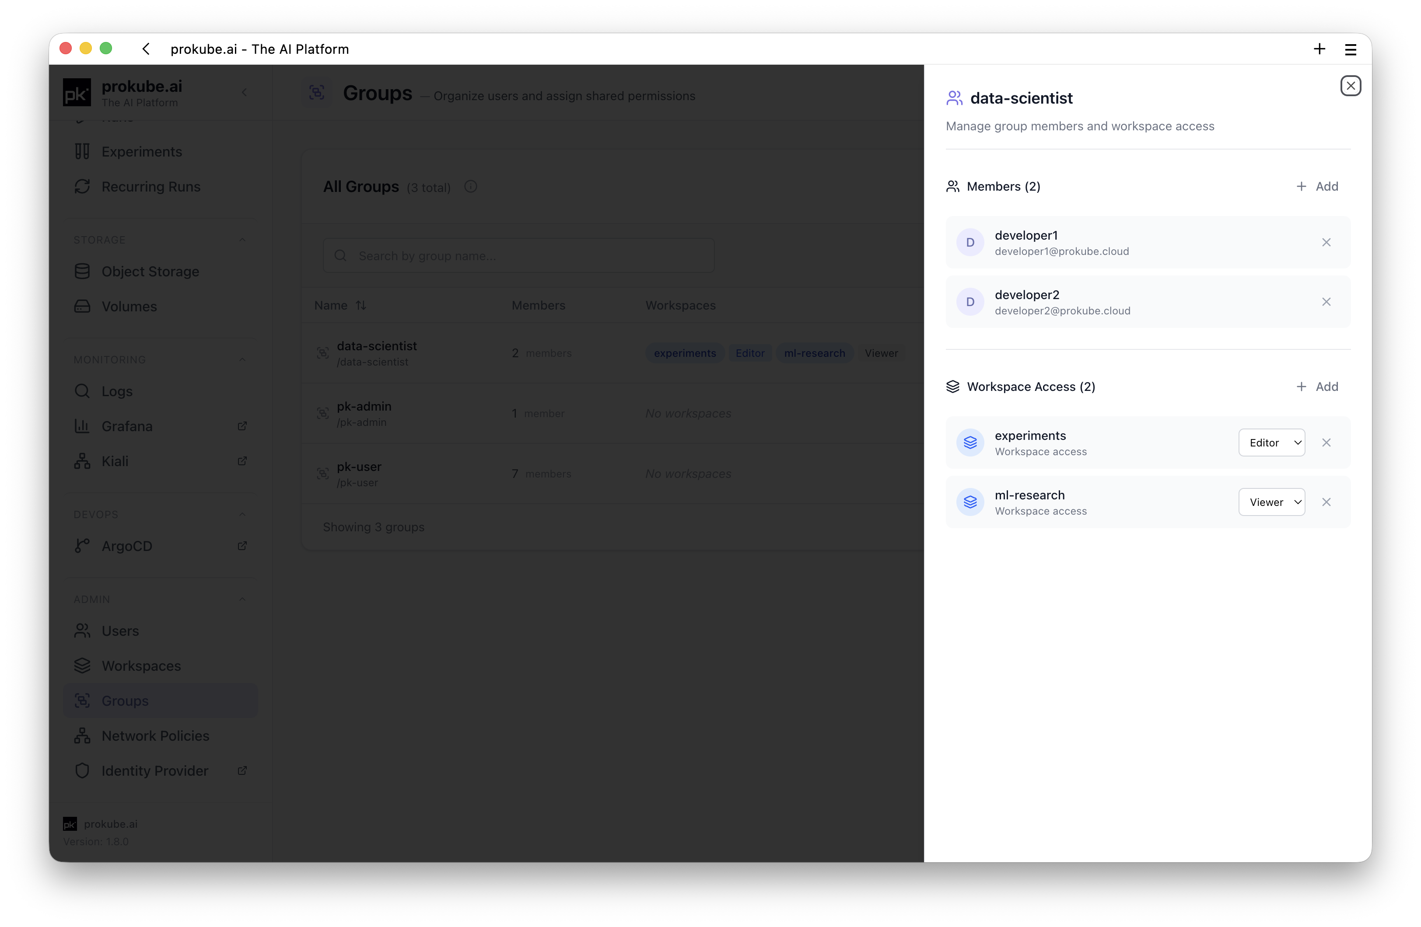Remove developer2 from the group members
The height and width of the screenshot is (927, 1421).
(1326, 302)
